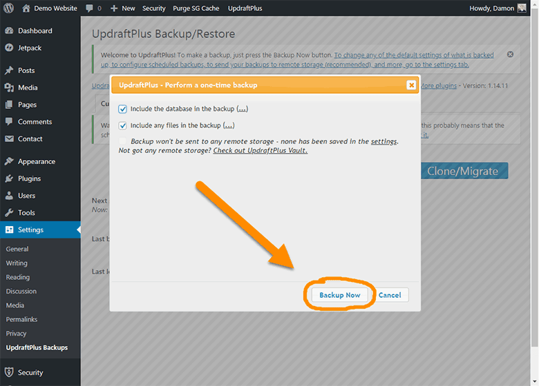539x386 pixels.
Task: Click the disabled remote storage checkbox
Action: [123, 141]
